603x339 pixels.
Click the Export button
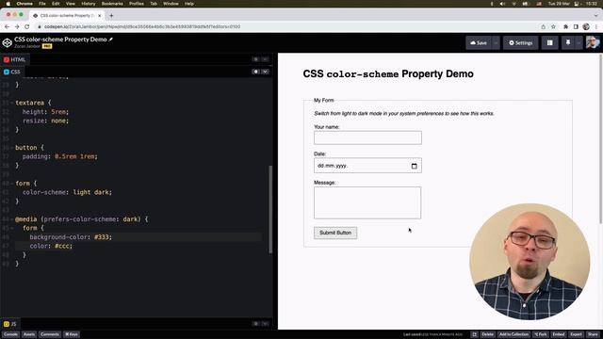[x=576, y=334]
